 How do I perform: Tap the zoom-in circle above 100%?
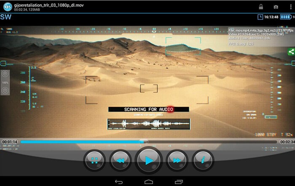5,74
